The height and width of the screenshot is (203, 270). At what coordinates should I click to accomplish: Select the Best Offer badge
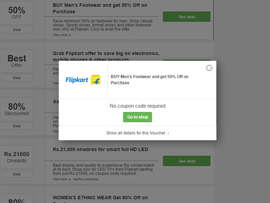[x=17, y=61]
